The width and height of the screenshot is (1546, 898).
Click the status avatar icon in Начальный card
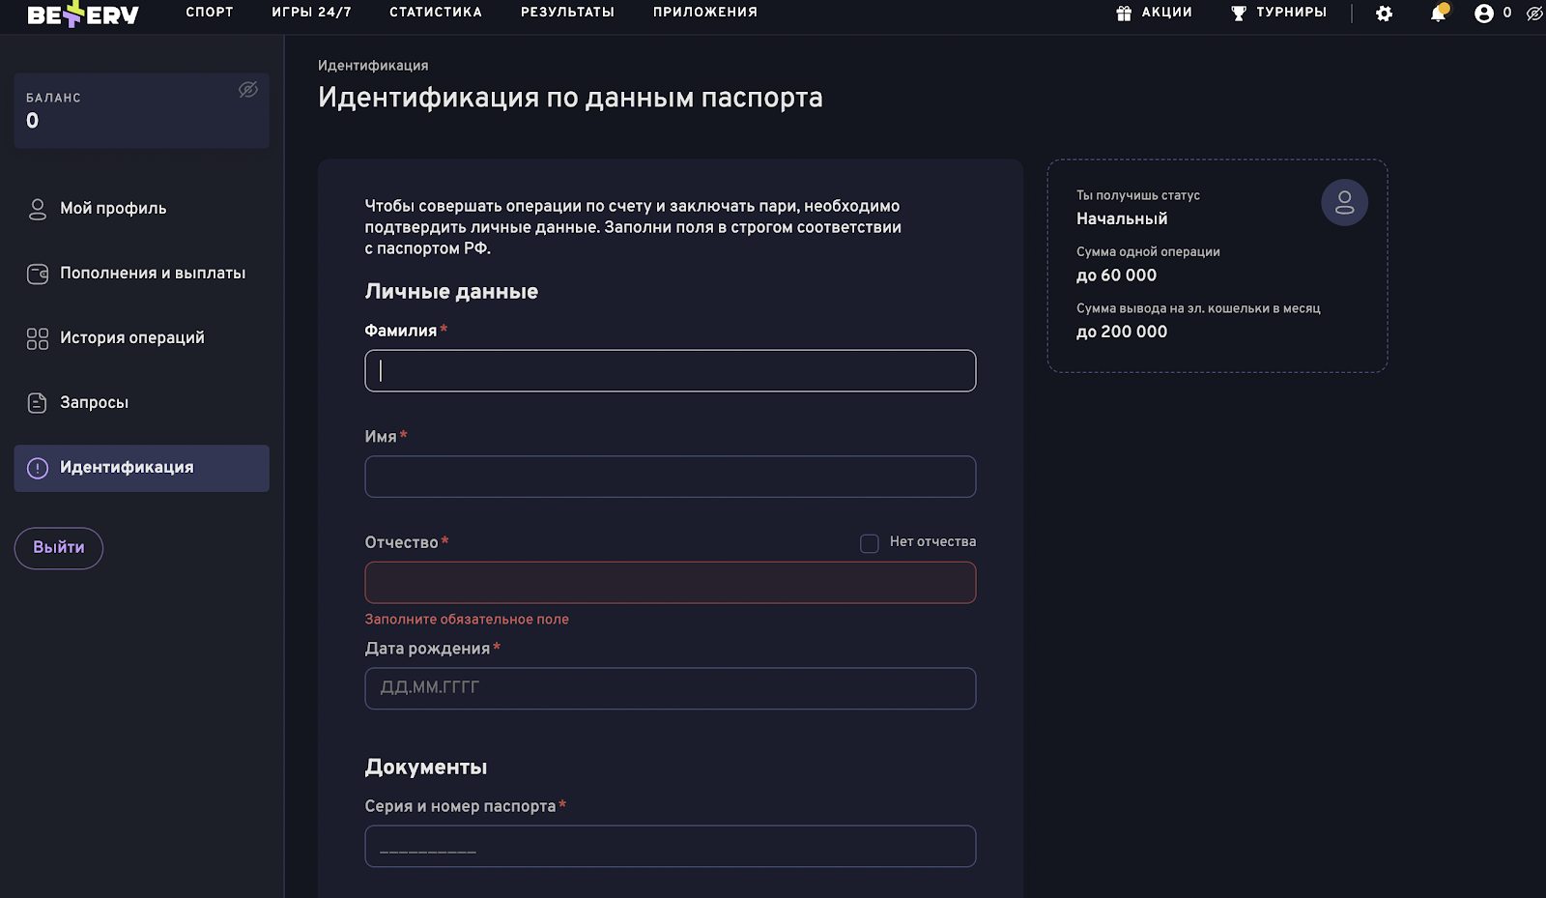point(1344,203)
